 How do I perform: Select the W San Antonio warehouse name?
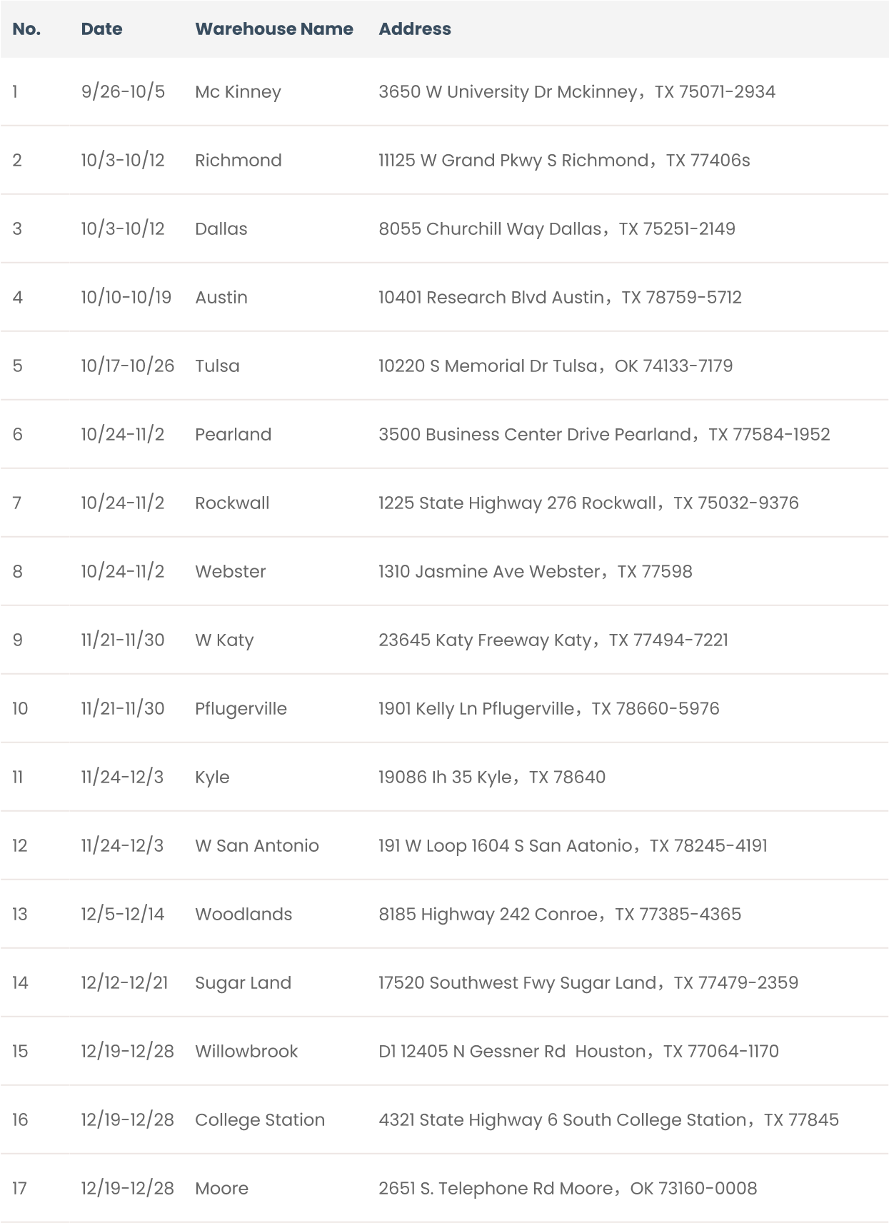257,846
